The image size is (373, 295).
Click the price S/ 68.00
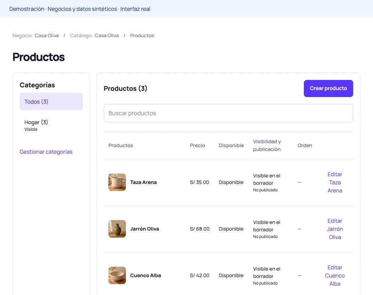click(x=200, y=229)
